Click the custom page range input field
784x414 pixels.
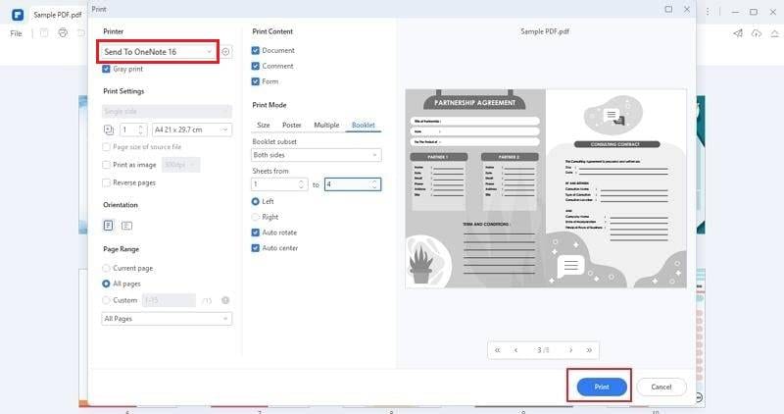(x=169, y=300)
